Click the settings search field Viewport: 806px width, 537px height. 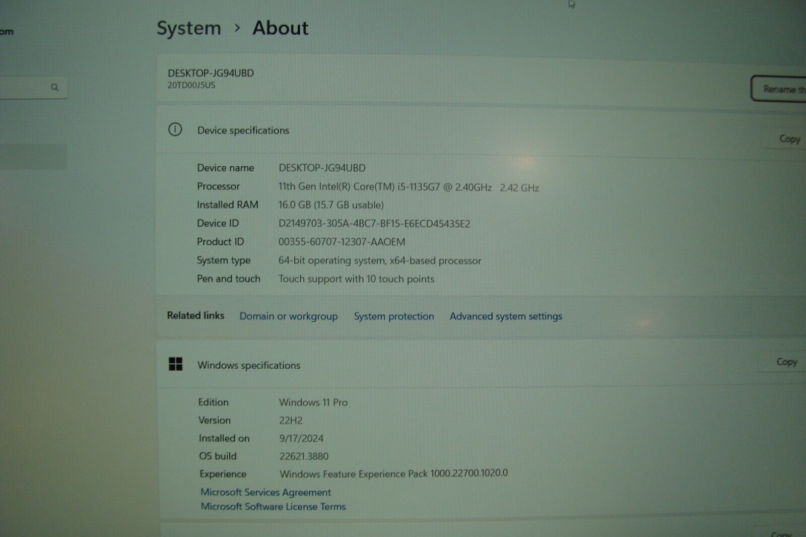[33, 88]
